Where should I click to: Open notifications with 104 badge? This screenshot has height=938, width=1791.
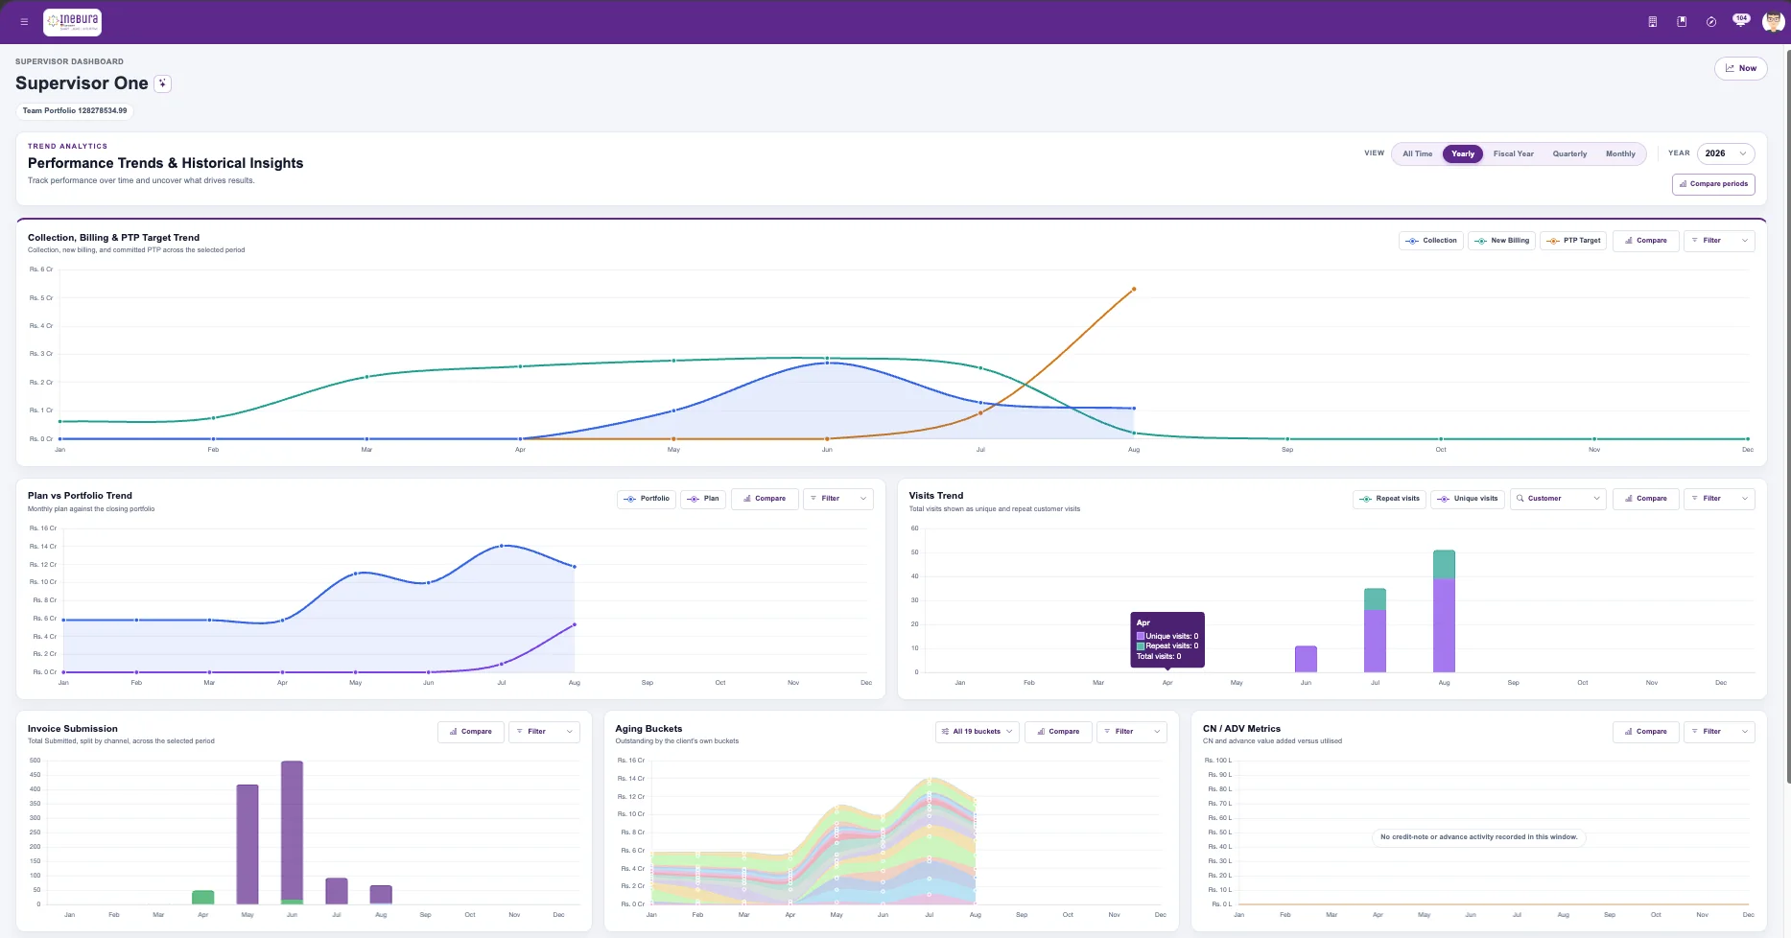1740,20
